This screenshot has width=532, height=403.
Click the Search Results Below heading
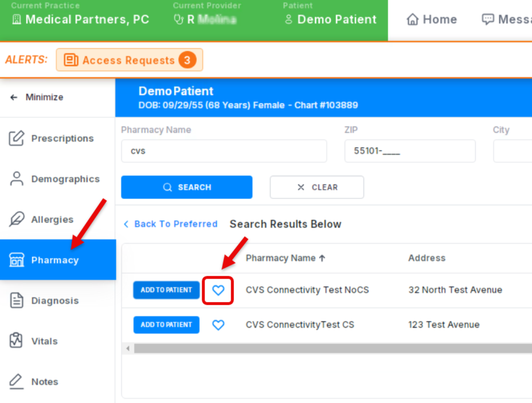pyautogui.click(x=286, y=224)
